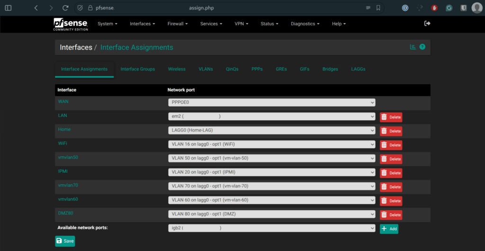The image size is (485, 251).
Task: Expand the WAN network port dropdown
Action: click(x=271, y=102)
